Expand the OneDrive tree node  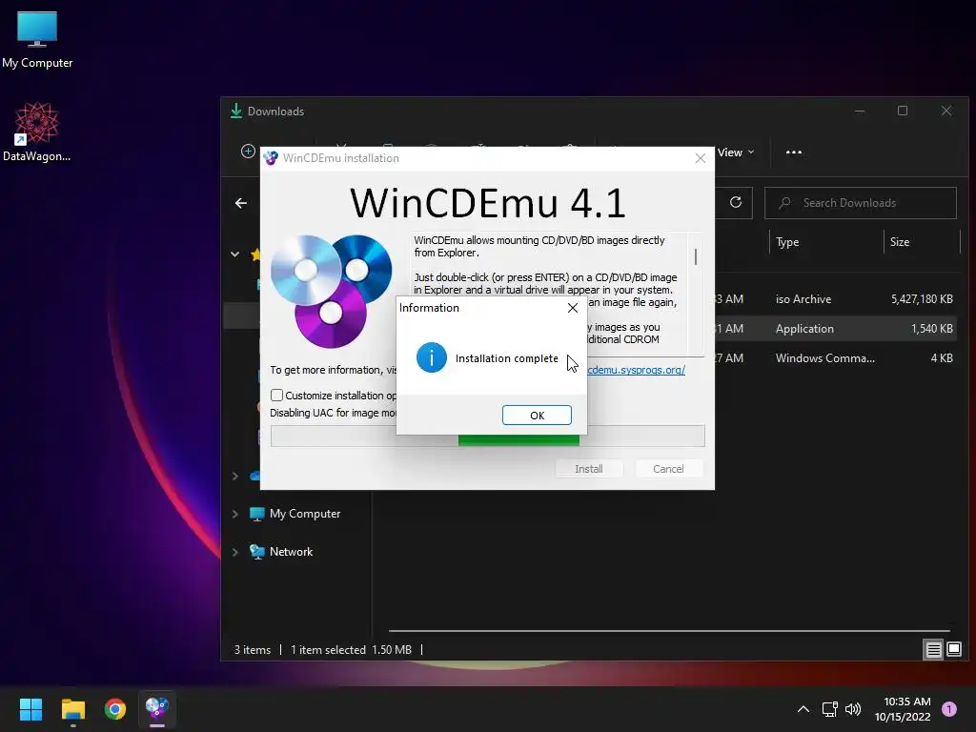[x=235, y=477]
